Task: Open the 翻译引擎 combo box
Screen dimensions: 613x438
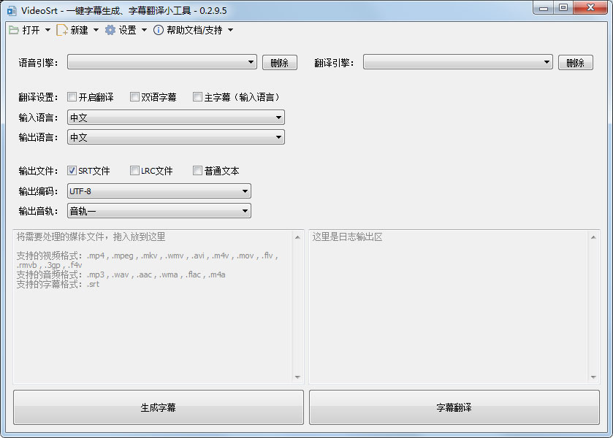Action: pyautogui.click(x=457, y=63)
